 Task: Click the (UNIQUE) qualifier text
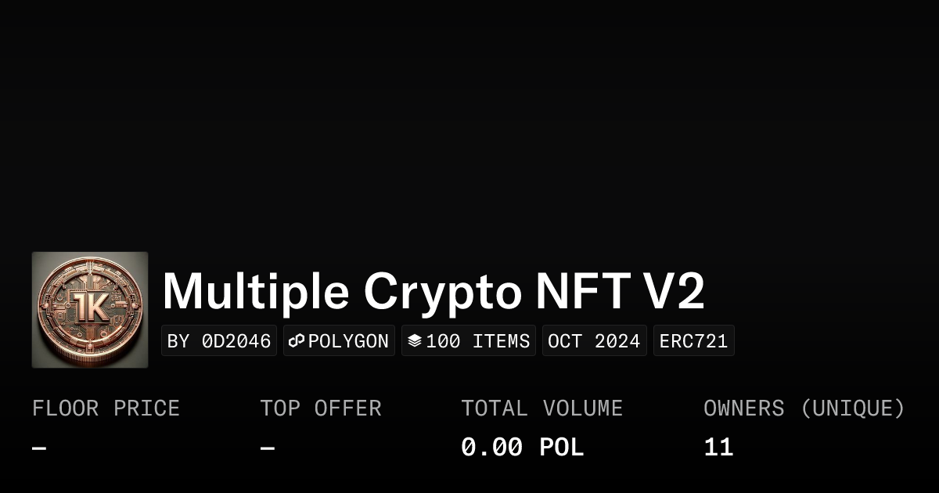click(852, 408)
